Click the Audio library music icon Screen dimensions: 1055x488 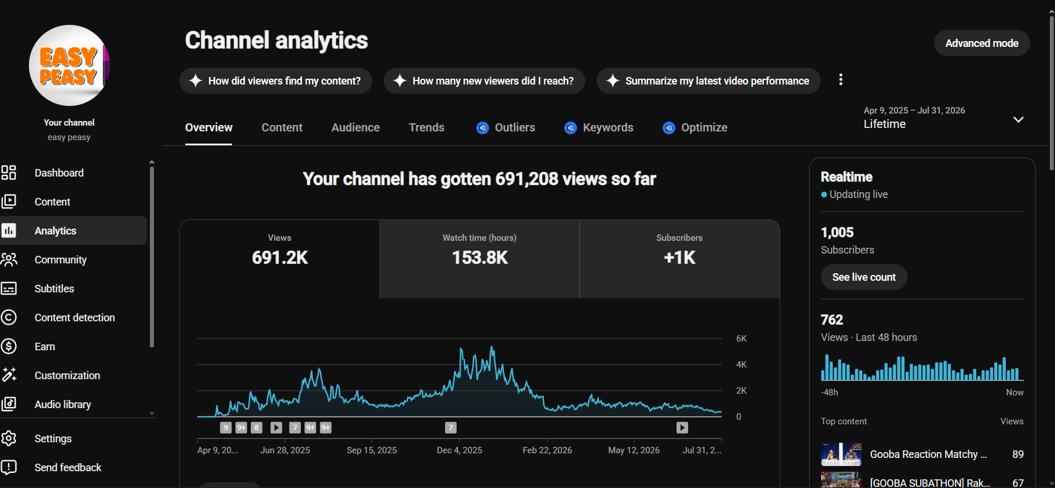tap(9, 404)
